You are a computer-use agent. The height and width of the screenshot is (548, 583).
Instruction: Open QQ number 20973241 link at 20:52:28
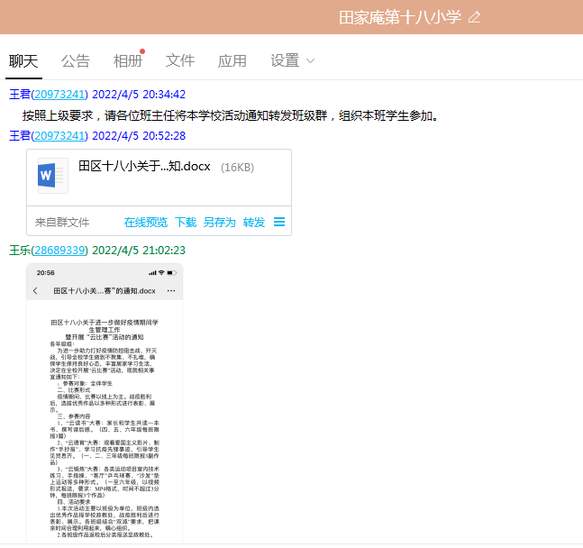pyautogui.click(x=59, y=135)
